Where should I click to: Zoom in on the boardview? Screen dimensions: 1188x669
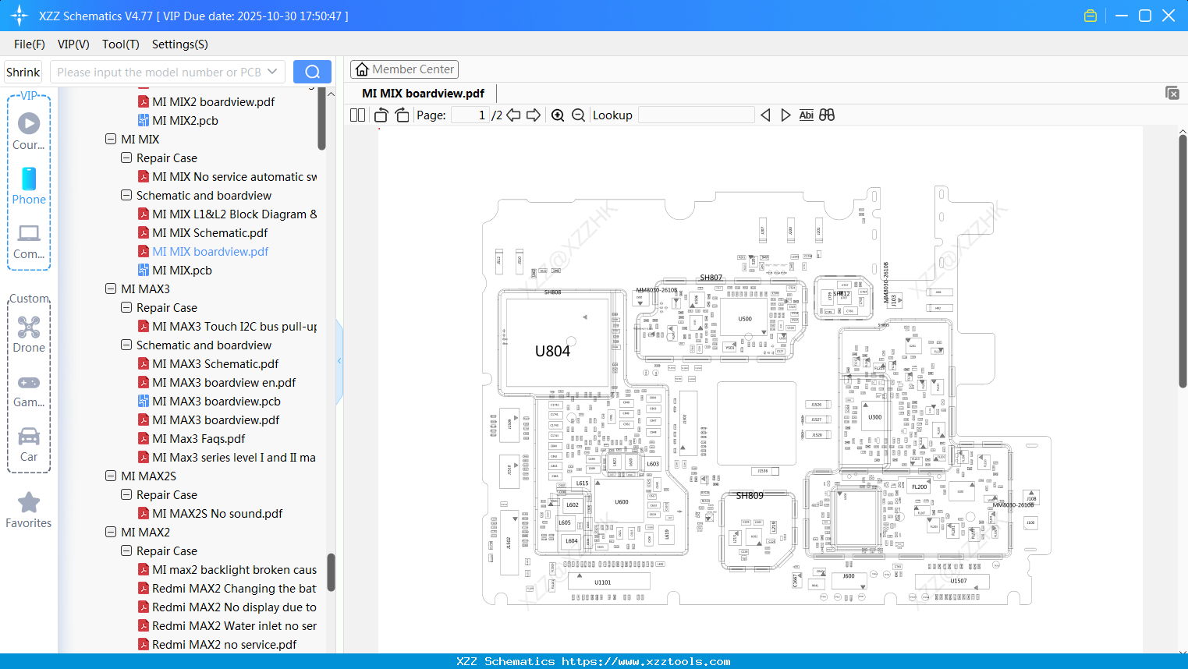pos(558,115)
